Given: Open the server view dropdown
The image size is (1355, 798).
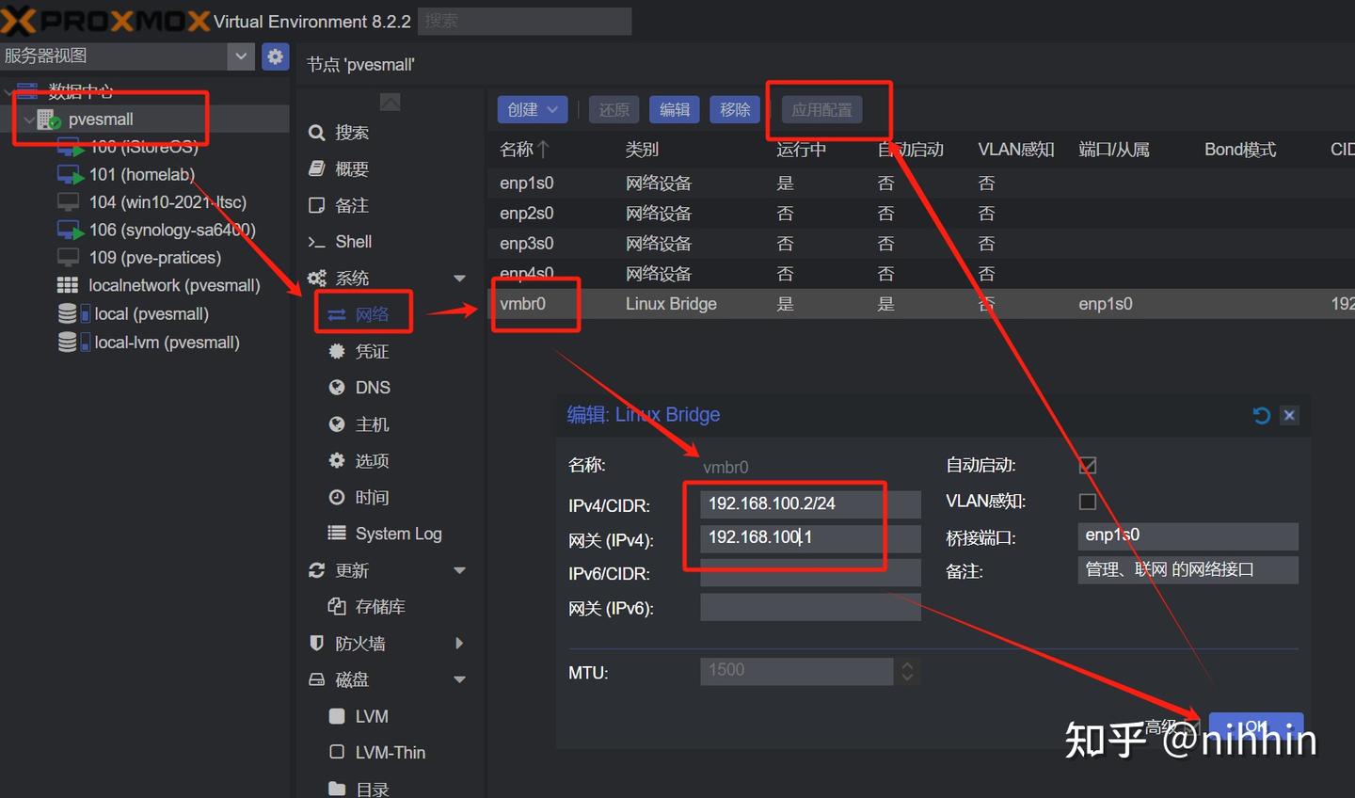Looking at the screenshot, I should click(x=241, y=56).
